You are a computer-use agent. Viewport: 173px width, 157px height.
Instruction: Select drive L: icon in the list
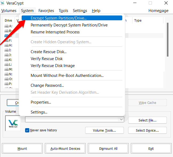[x=6, y=65]
